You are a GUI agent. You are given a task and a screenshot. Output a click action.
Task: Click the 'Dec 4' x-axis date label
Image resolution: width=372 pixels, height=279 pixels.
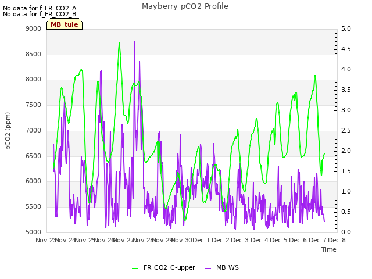pyautogui.click(x=260, y=240)
